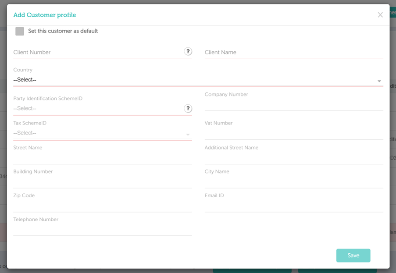Enable Set this customer as default checkbox
Screen dimensions: 396x273
tap(20, 31)
